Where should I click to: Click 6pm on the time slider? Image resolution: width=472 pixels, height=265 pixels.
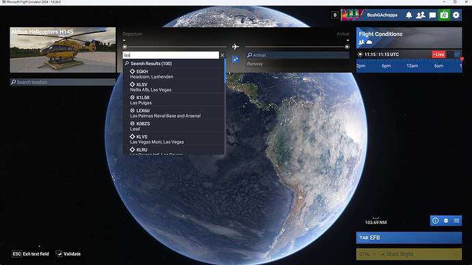[x=386, y=66]
